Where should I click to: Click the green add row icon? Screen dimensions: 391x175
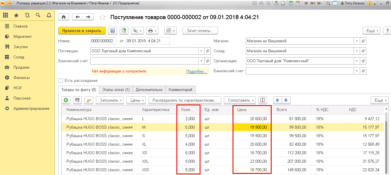pyautogui.click(x=66, y=100)
